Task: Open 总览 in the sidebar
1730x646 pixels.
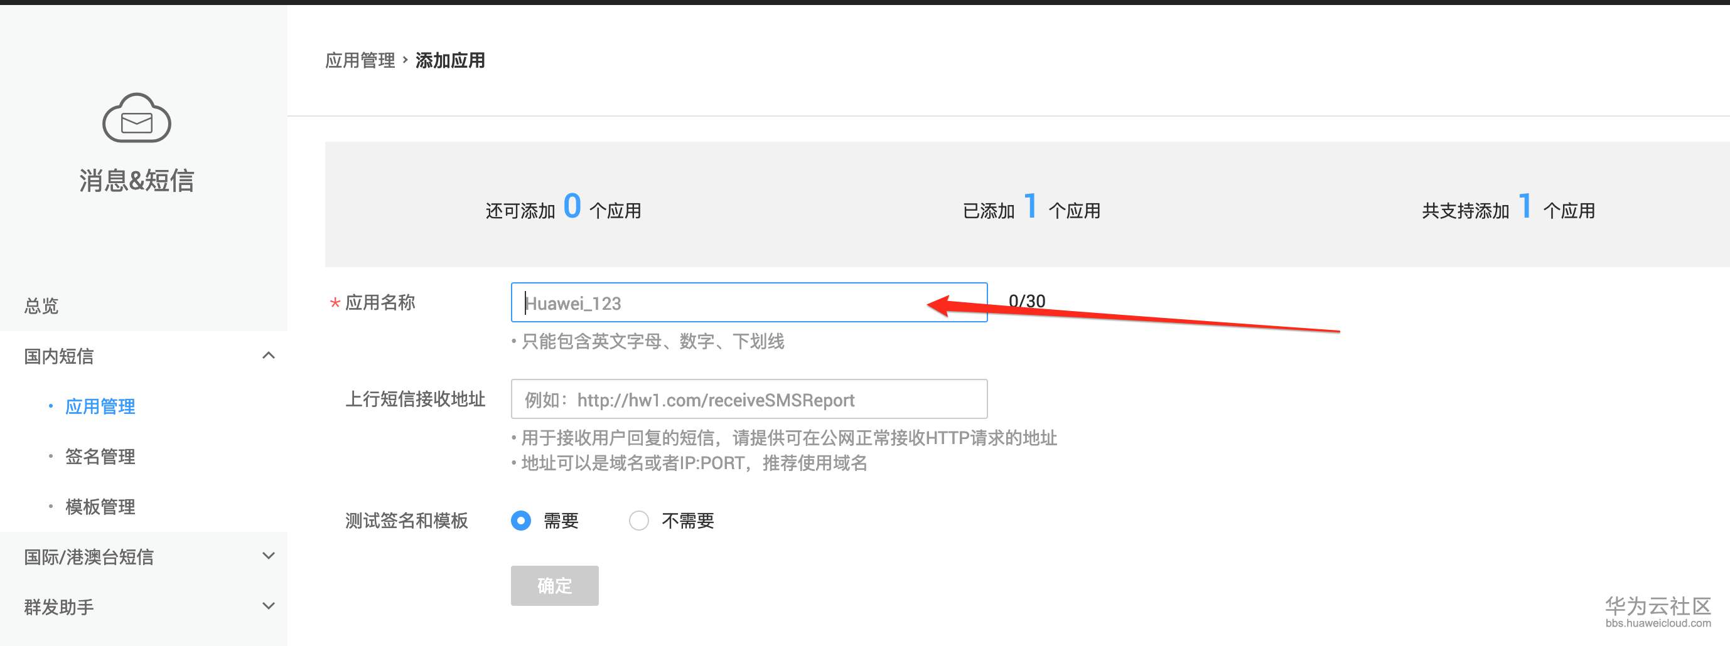Action: click(41, 306)
